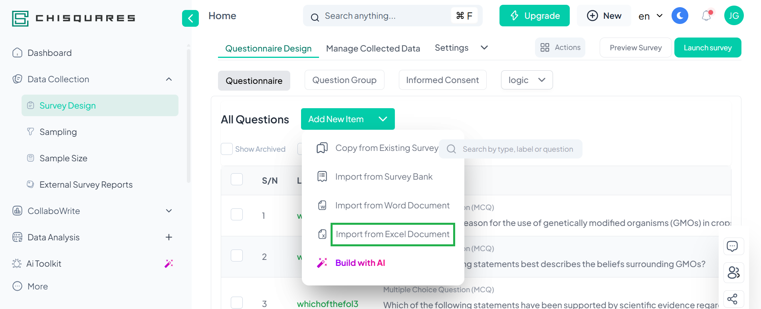Click the Data Collection icon

click(17, 79)
